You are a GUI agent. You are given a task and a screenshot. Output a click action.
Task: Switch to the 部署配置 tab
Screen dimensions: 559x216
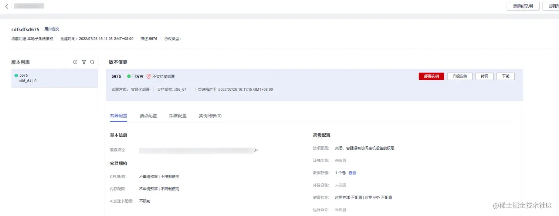[x=178, y=116]
